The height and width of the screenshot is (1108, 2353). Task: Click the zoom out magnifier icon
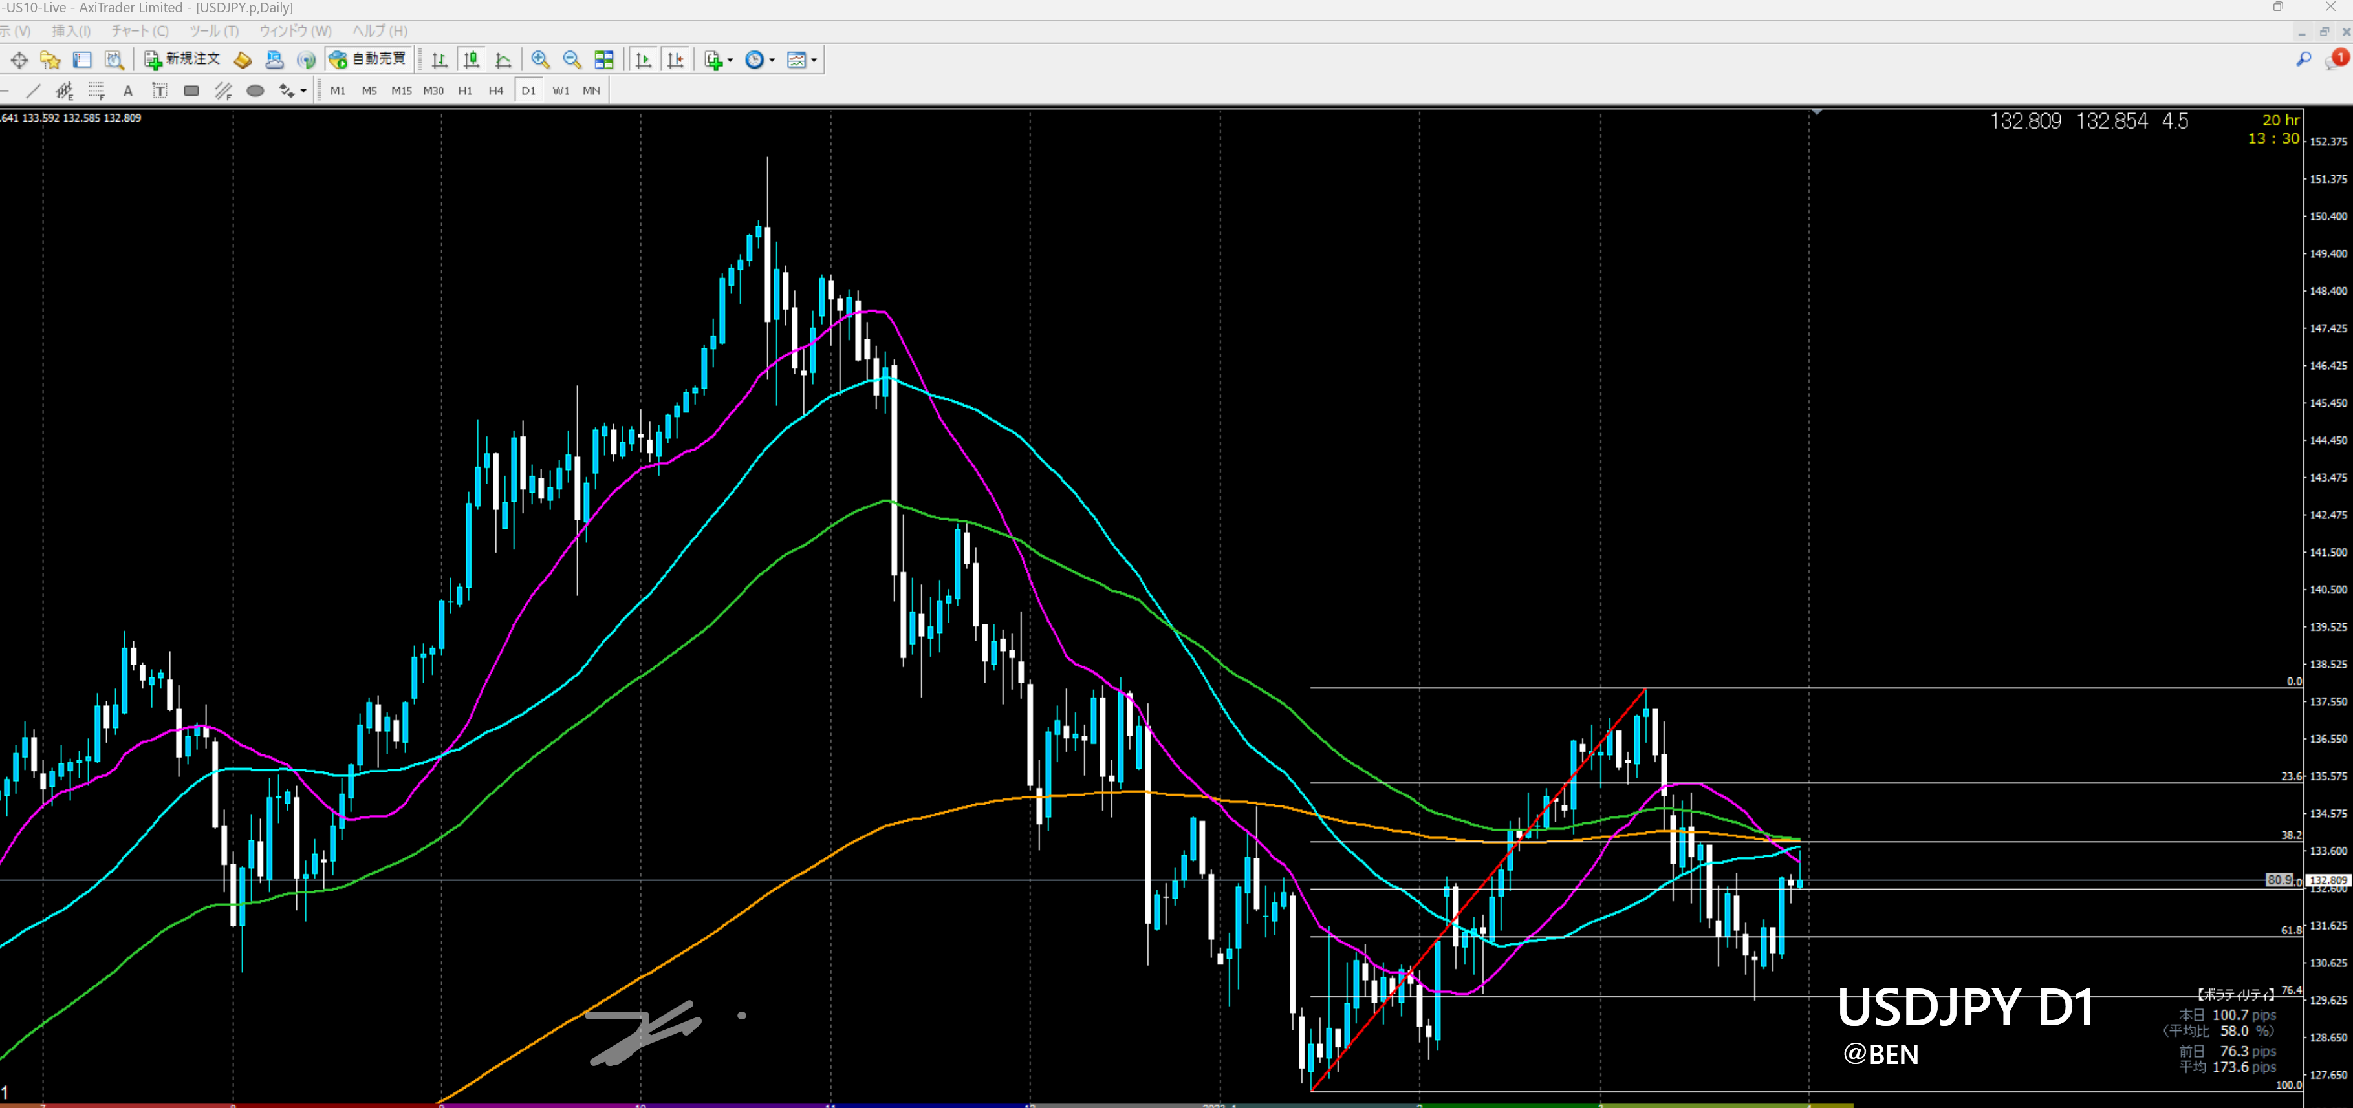tap(572, 60)
